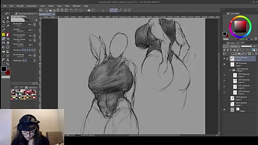Select the Eraser tool
This screenshot has height=145, width=258.
click(8, 43)
